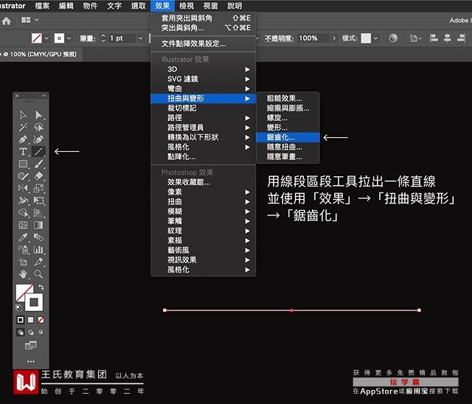Open Recolor Artwork globe icon

[393, 38]
